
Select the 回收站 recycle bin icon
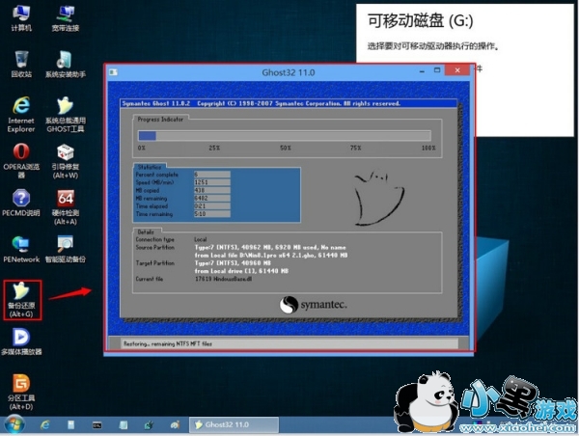tap(21, 65)
